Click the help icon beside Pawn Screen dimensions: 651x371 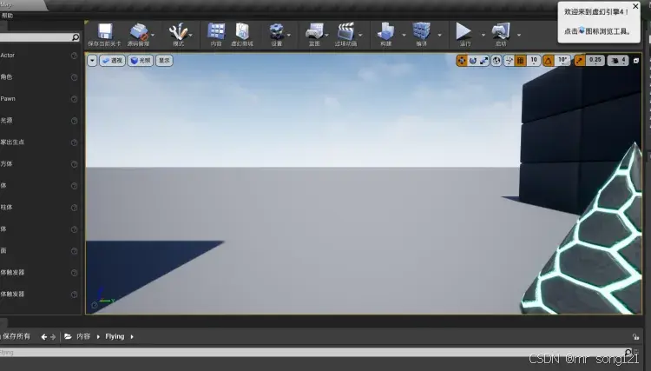(74, 99)
